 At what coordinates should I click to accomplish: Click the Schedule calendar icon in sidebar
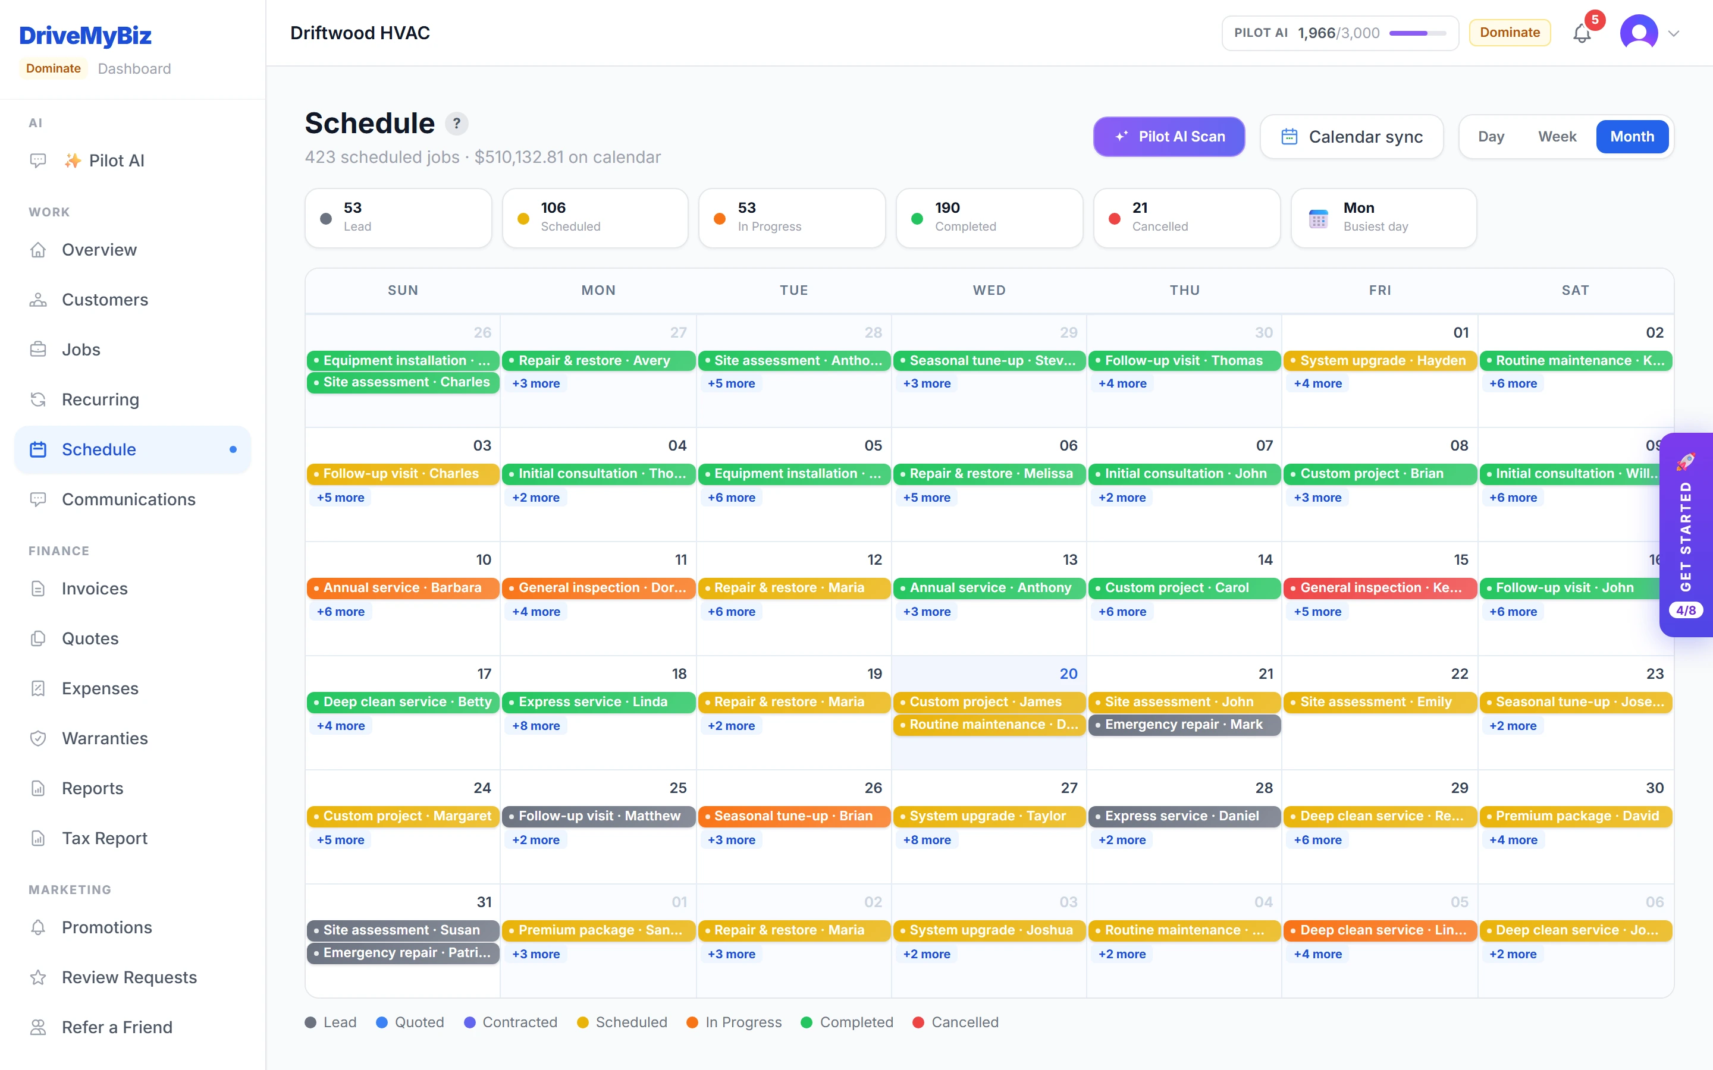pyautogui.click(x=38, y=449)
